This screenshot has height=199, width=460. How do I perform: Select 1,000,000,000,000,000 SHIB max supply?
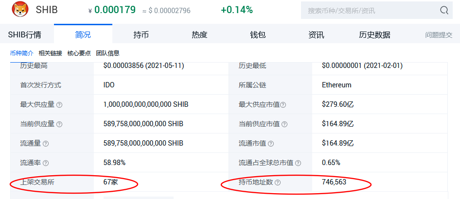pos(146,104)
